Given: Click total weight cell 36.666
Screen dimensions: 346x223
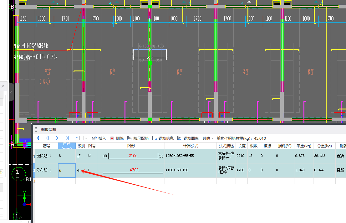Looking at the screenshot, I should click(x=324, y=156).
